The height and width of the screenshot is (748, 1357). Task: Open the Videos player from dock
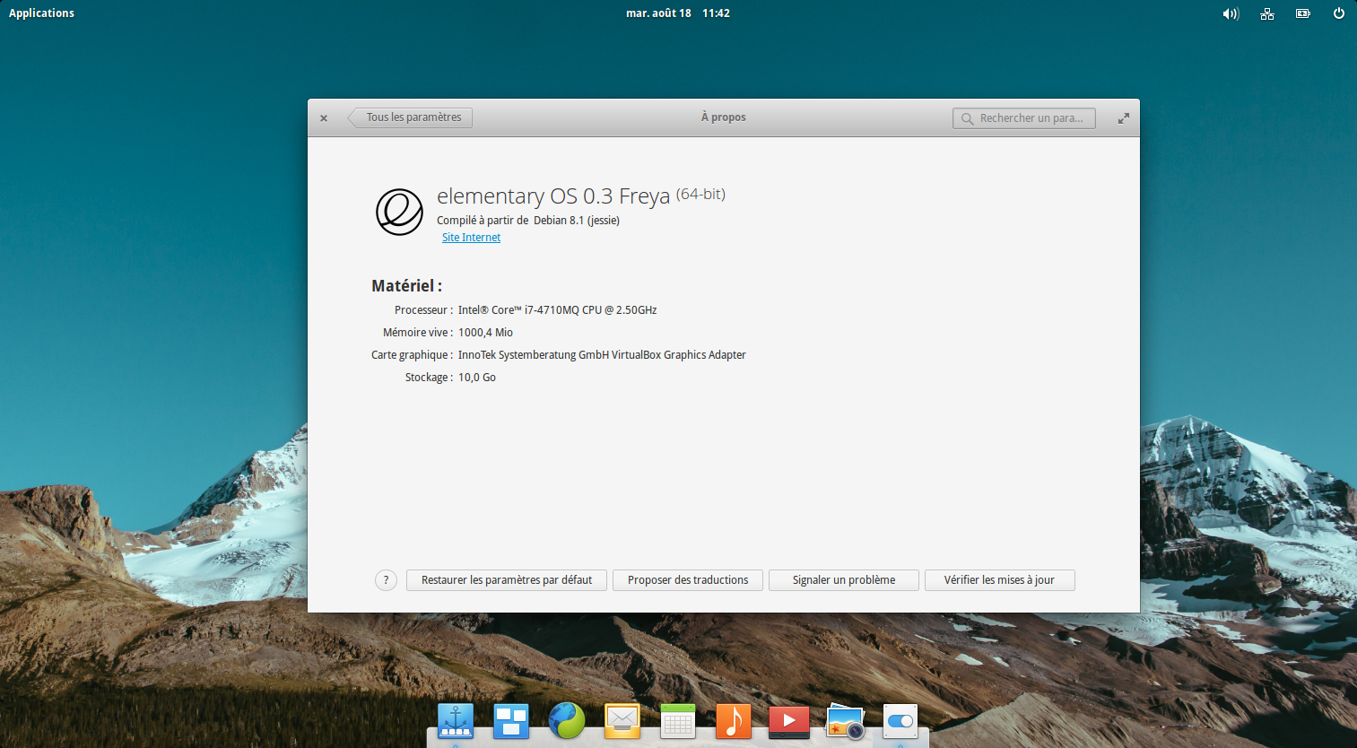click(789, 721)
